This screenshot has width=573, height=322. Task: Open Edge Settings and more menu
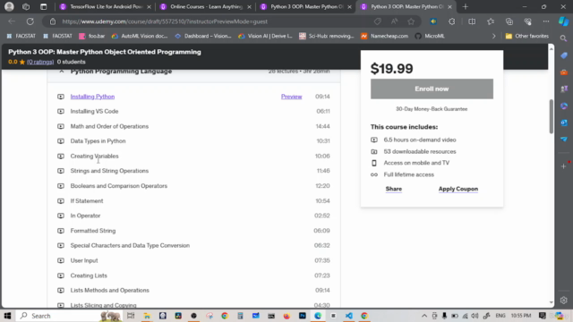point(546,21)
